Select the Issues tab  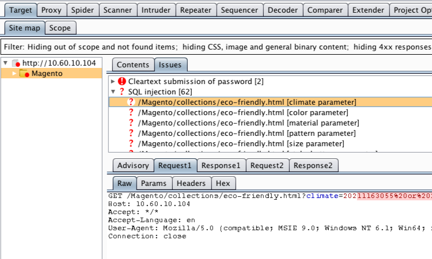click(x=170, y=64)
